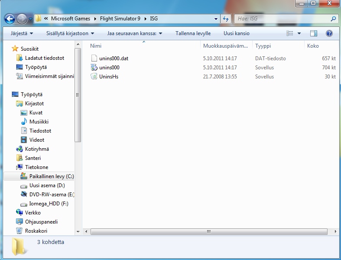Click the ISG breadcrumb in address bar
Image resolution: width=341 pixels, height=260 pixels.
tap(154, 19)
